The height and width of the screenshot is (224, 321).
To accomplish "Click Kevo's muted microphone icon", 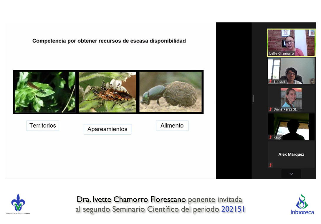I will click(x=270, y=137).
